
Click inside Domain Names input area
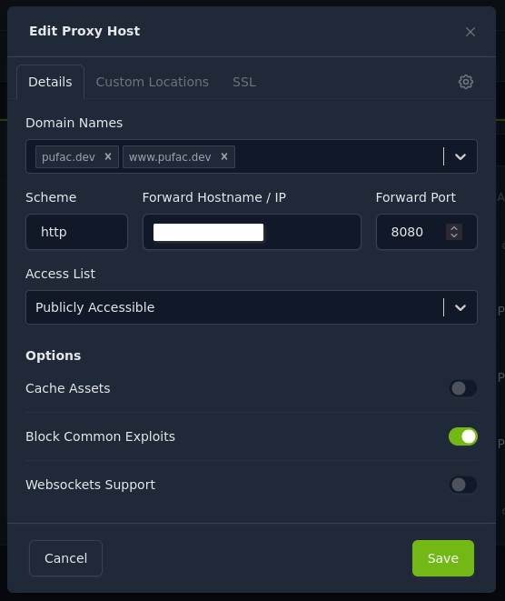(337, 156)
